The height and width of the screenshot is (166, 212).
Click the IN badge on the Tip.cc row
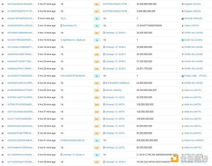pos(97,18)
